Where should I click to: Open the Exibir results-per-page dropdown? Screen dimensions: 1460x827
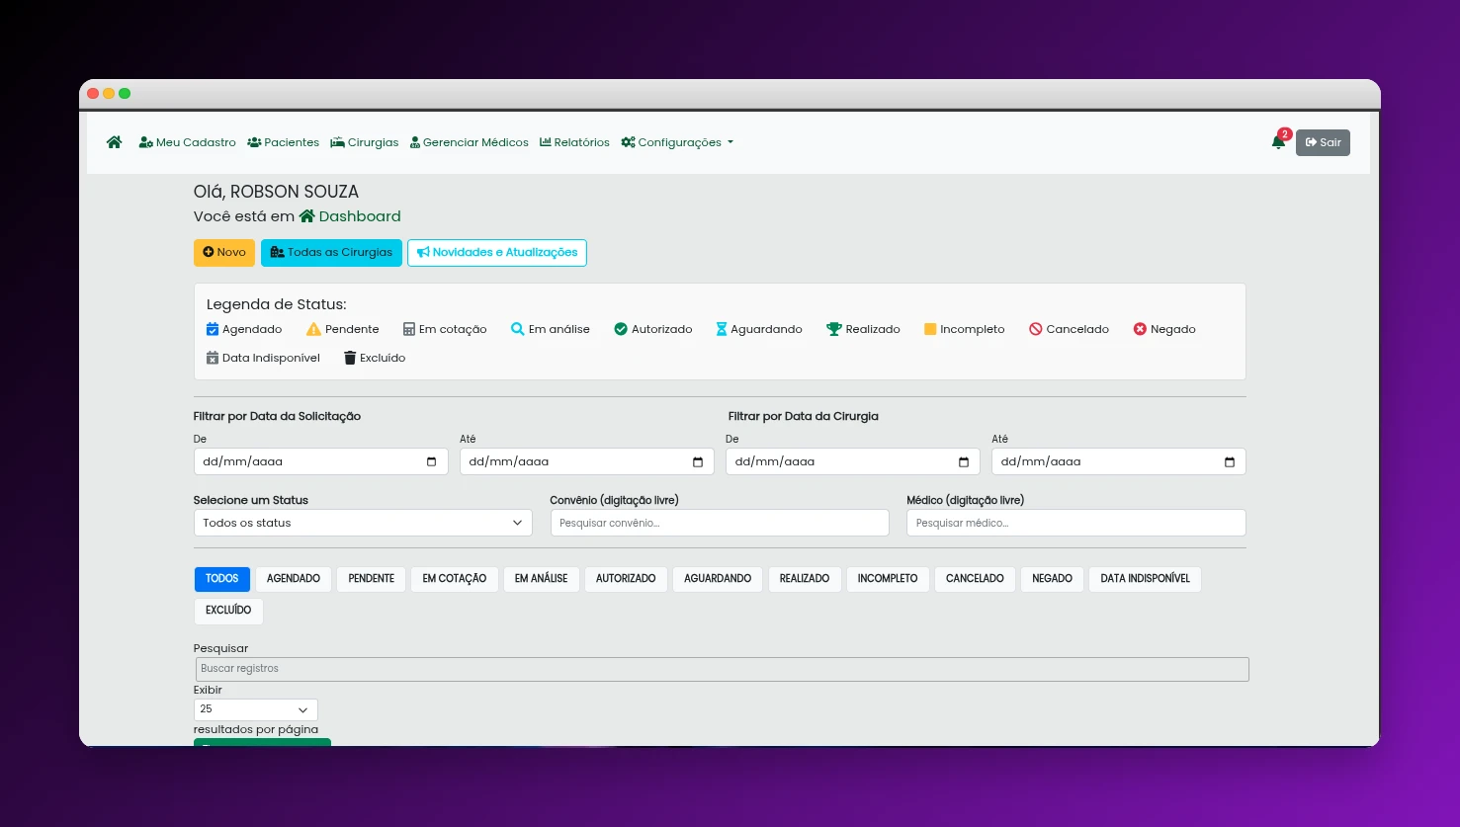pos(256,709)
